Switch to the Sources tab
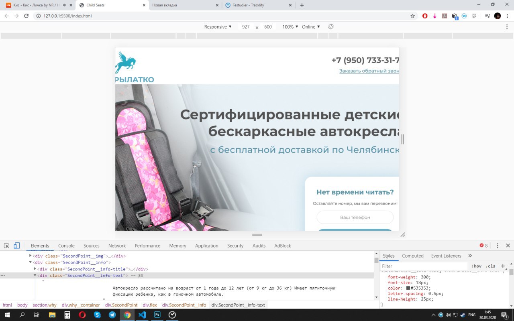 [91, 246]
